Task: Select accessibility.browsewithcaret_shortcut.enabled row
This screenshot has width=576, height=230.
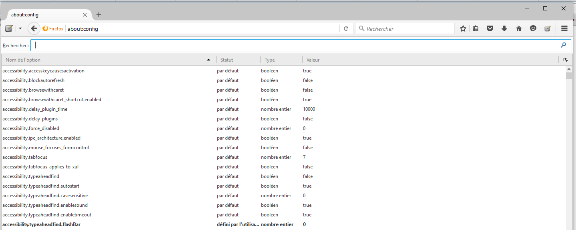Action: [x=283, y=100]
